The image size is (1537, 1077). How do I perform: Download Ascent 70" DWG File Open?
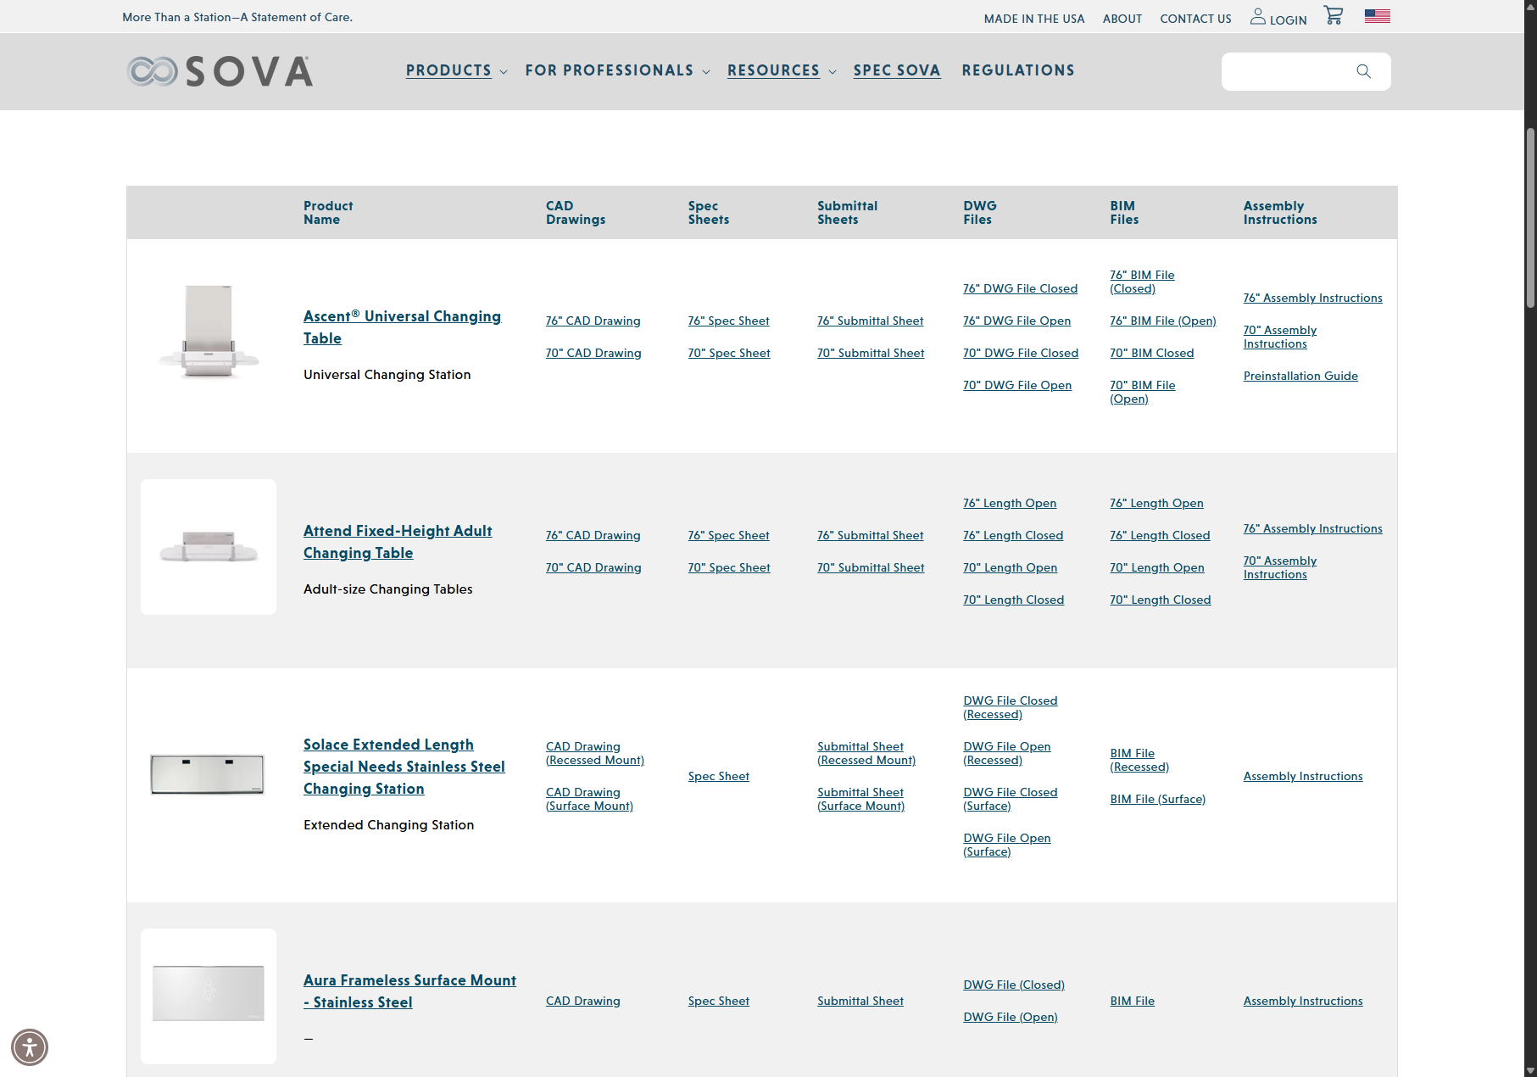click(1017, 385)
